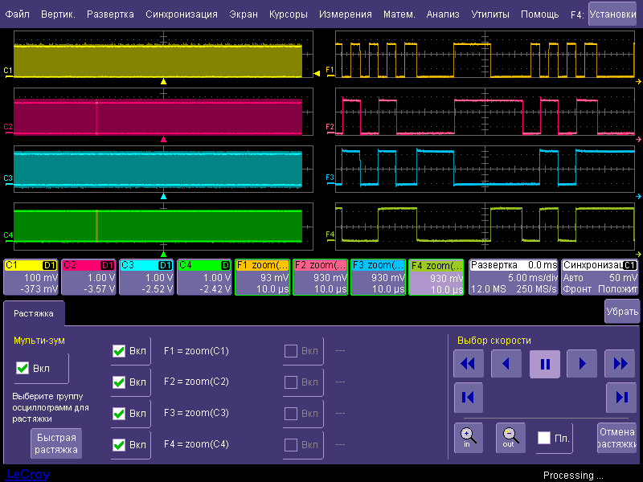Enable the Пл. checkbox
Screen dimensions: 643x482
tap(544, 438)
